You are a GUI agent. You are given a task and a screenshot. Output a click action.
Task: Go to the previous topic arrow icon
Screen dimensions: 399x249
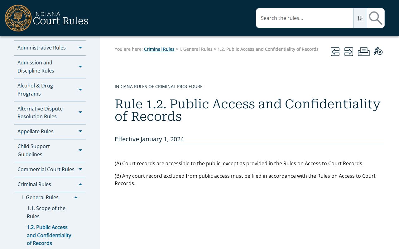point(335,51)
